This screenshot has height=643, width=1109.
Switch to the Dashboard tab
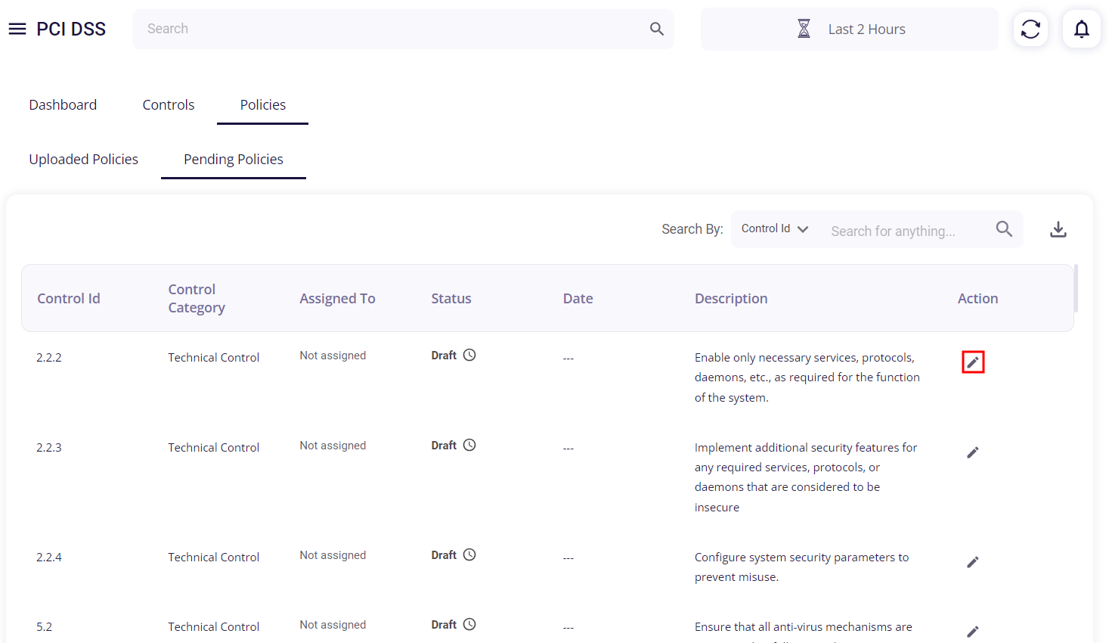[63, 104]
